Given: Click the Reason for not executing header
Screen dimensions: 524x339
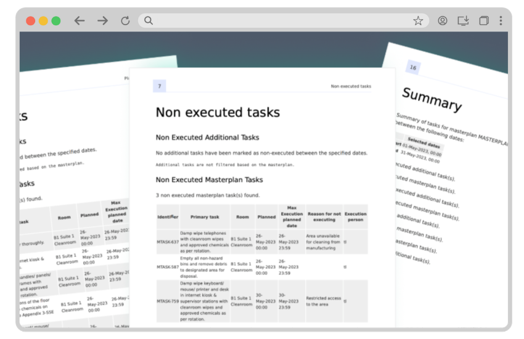Looking at the screenshot, I should coord(324,217).
